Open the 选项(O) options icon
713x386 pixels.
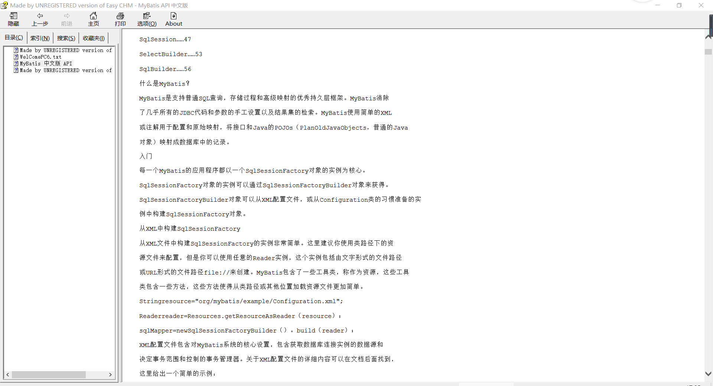tap(147, 16)
